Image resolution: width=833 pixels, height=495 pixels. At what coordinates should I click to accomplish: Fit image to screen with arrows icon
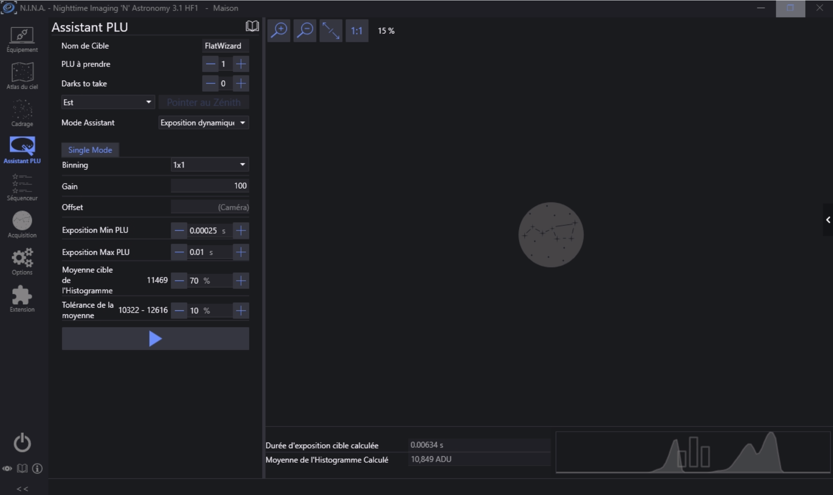pyautogui.click(x=331, y=31)
